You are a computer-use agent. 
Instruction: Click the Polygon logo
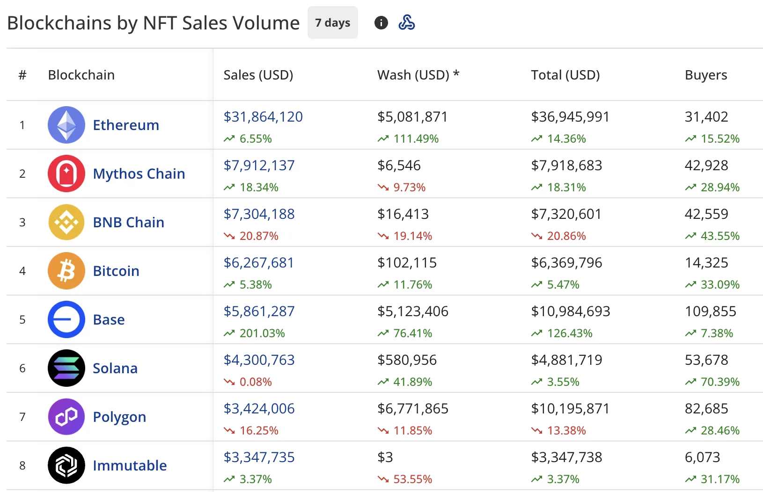66,417
